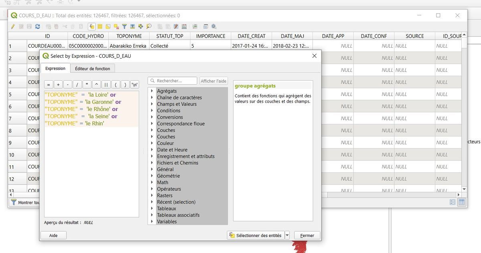Expand the Agrégats function group

click(152, 91)
